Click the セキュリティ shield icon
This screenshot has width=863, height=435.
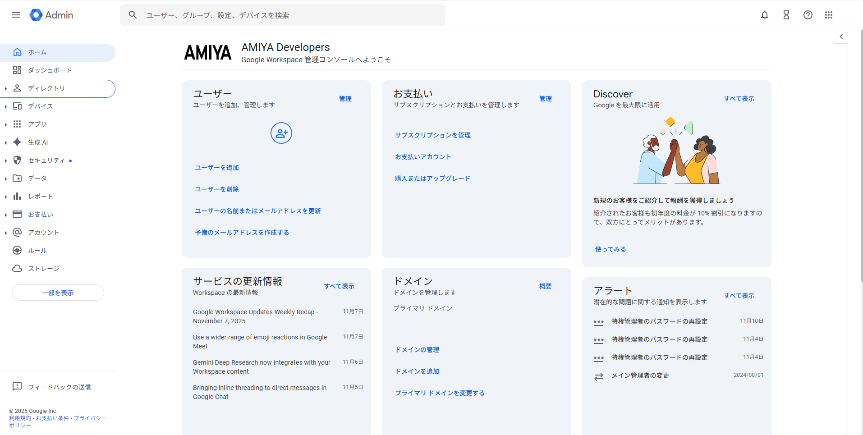tap(17, 160)
